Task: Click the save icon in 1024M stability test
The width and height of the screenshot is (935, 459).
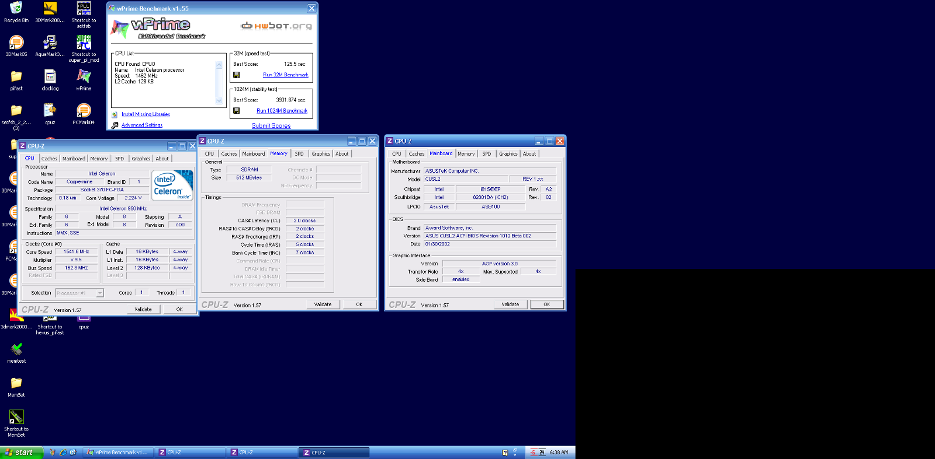Action: tap(237, 111)
